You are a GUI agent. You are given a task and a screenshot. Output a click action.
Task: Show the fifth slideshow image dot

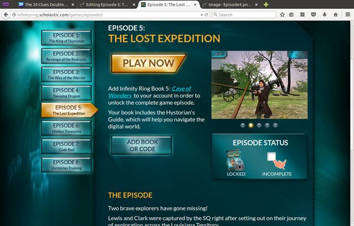[x=275, y=125]
